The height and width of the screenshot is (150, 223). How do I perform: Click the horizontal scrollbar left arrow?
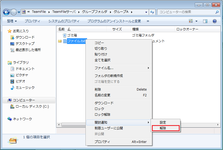[59, 125]
